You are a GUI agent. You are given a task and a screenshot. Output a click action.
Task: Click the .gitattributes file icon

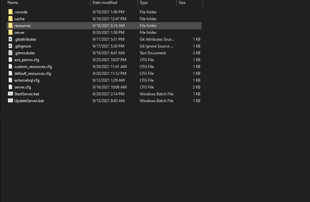point(10,39)
